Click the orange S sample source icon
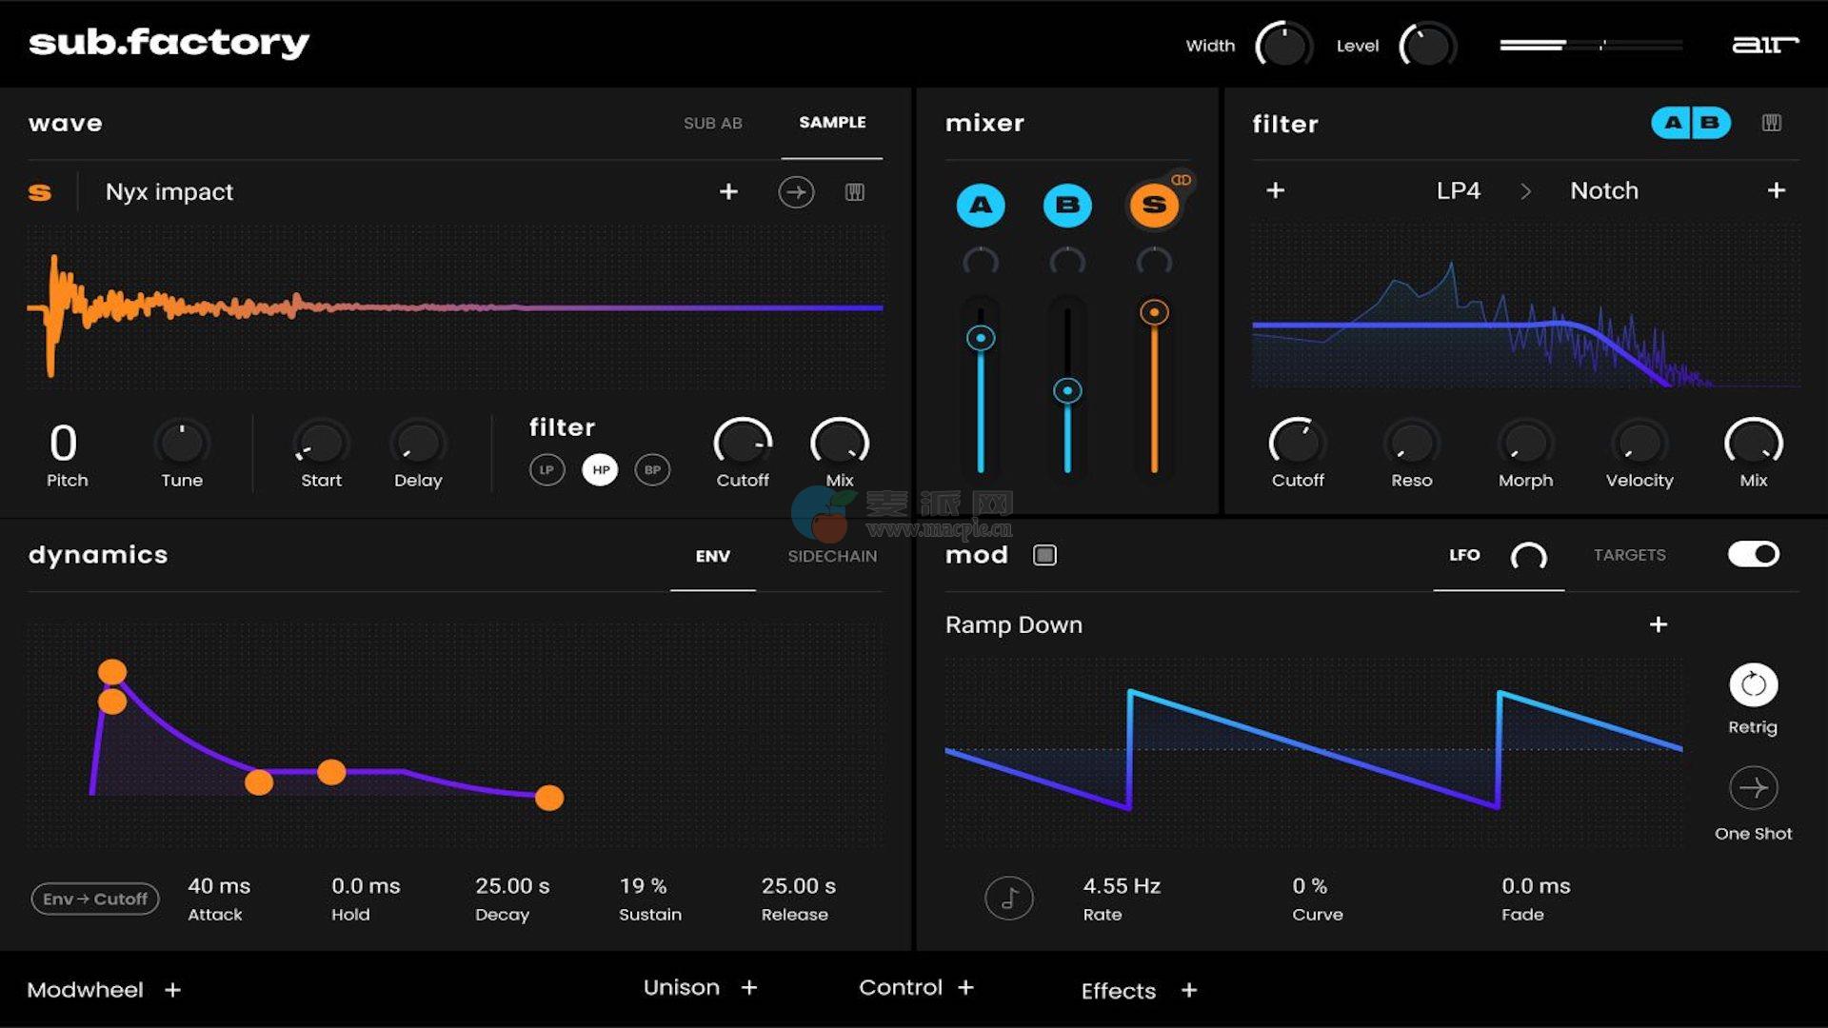1828x1028 pixels. (x=40, y=192)
